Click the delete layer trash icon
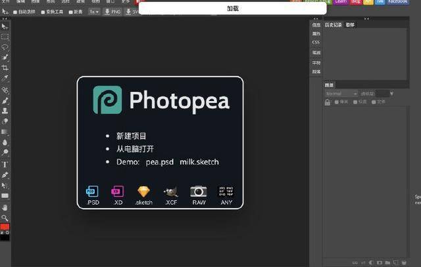Viewport: 421px width, 267px height. 404,262
